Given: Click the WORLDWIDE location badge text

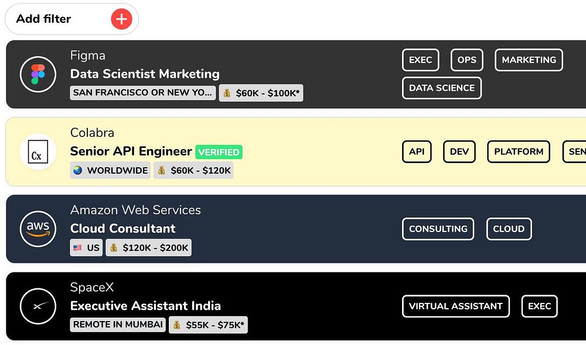Looking at the screenshot, I should (117, 170).
